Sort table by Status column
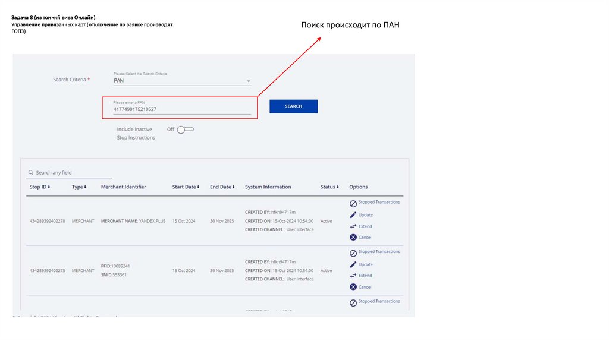 [329, 187]
